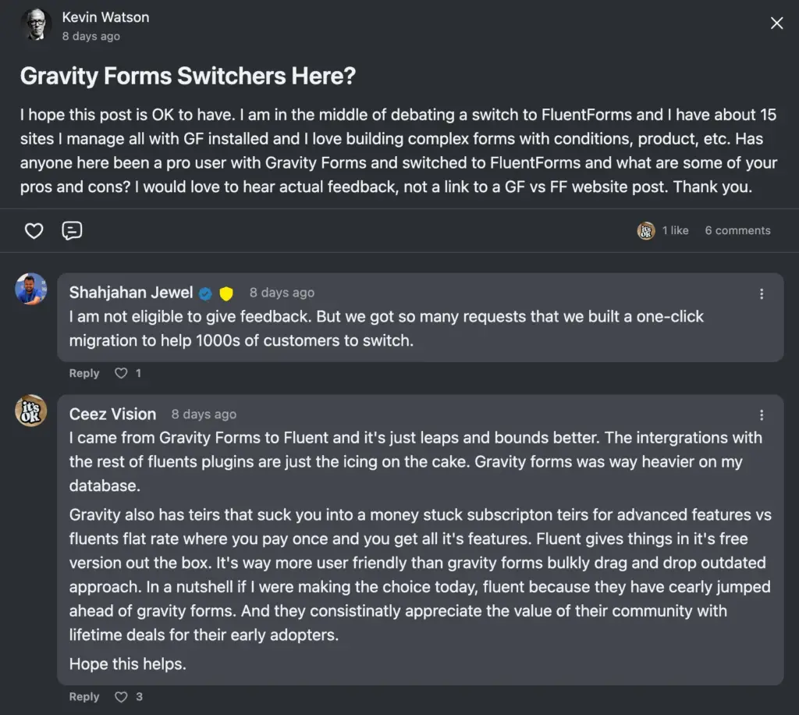Viewport: 799px width, 715px height.
Task: Click the small liker avatar beside 1 like
Action: 646,230
